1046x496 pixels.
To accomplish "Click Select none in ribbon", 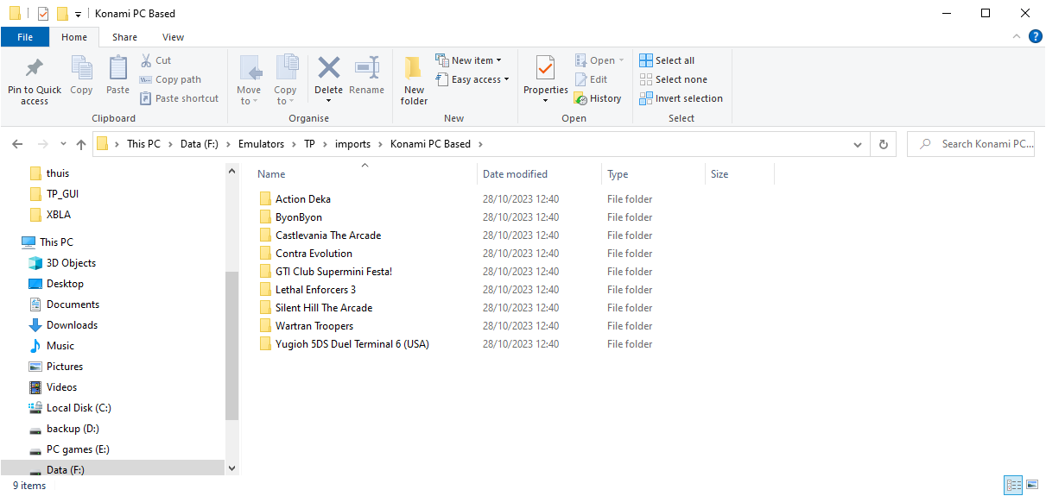I will (673, 79).
